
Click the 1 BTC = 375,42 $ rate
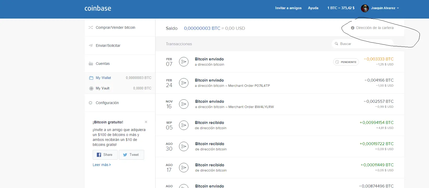341,8
